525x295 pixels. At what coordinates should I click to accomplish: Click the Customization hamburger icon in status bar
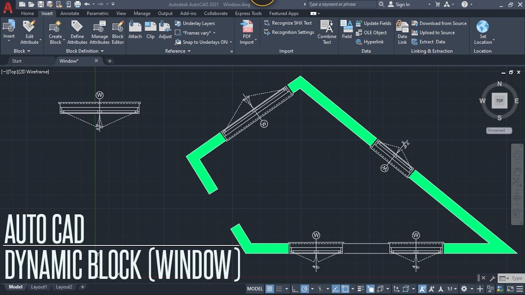[519, 288]
